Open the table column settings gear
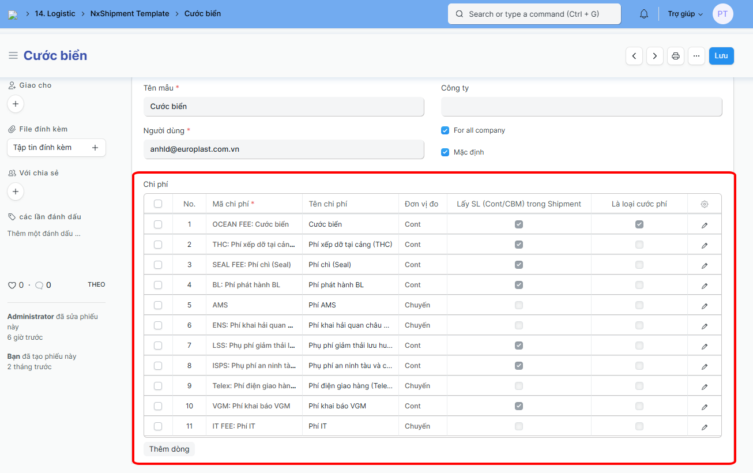This screenshot has height=473, width=753. click(x=704, y=204)
